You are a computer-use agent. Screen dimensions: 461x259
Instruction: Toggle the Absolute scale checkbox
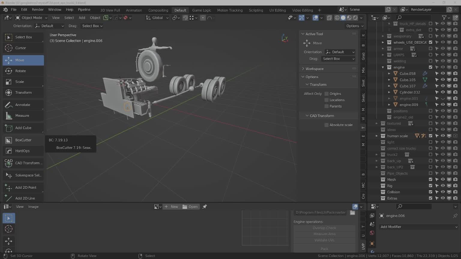(327, 125)
